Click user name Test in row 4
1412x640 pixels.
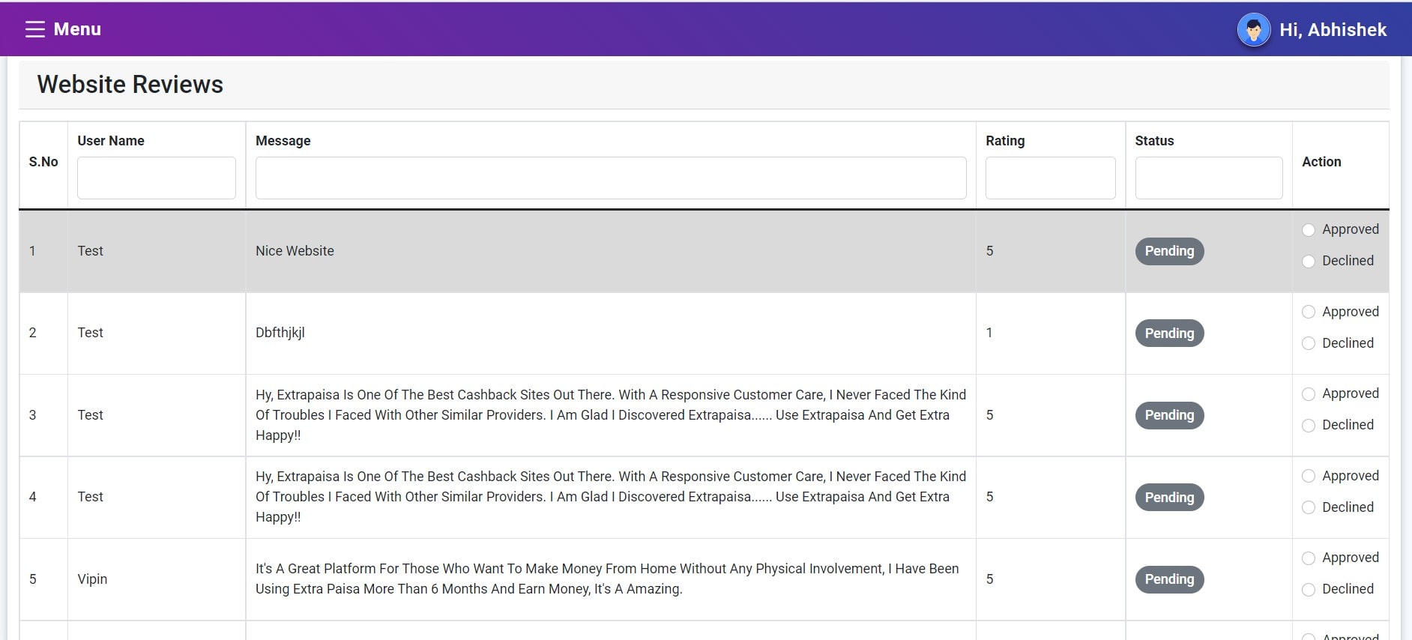(90, 497)
